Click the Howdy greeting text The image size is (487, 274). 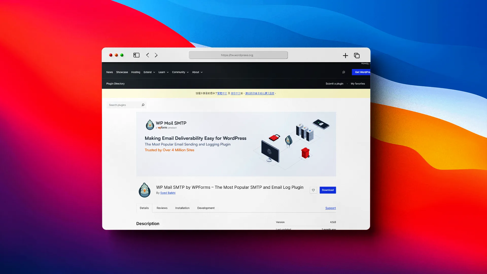(x=366, y=63)
